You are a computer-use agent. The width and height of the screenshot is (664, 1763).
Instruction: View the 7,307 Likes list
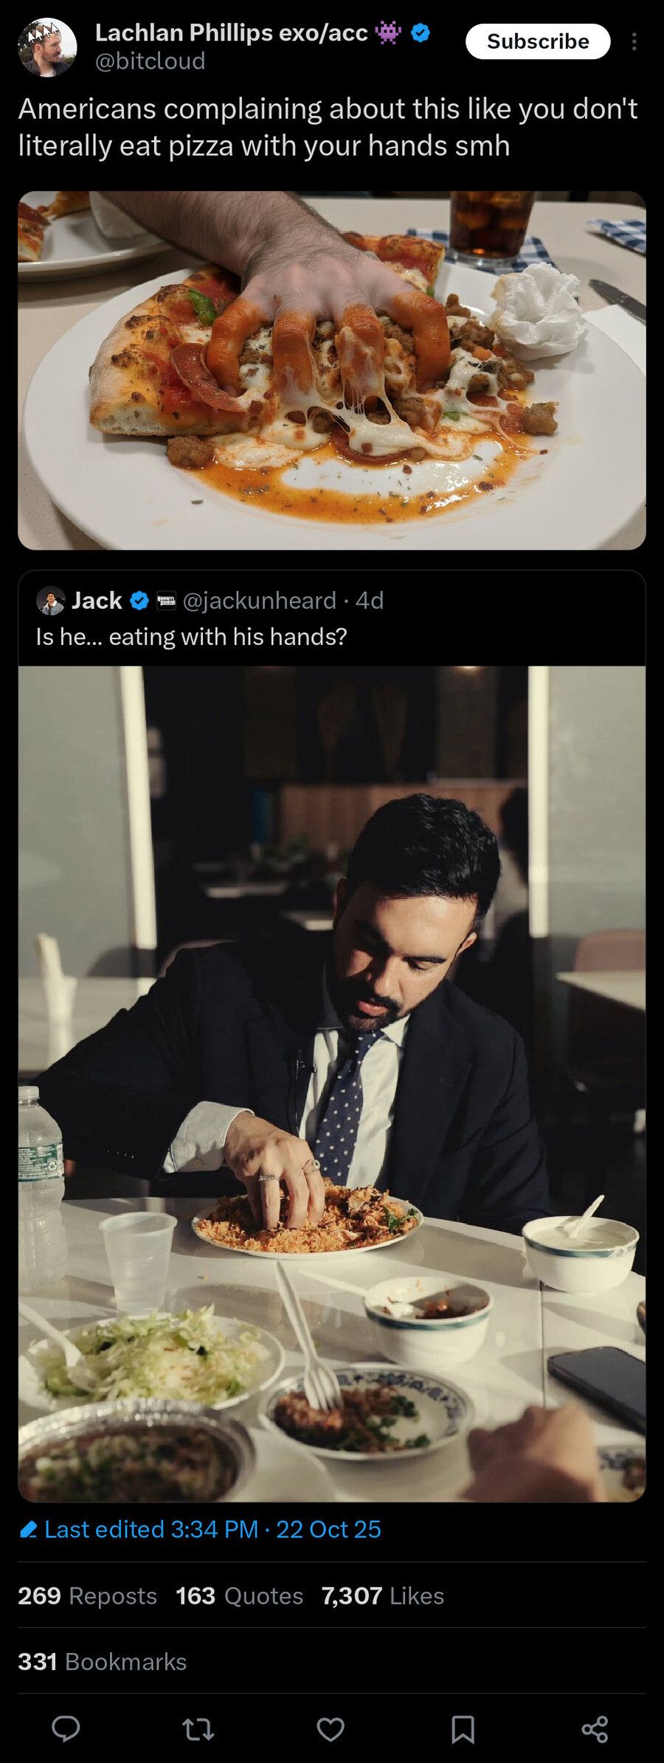tap(382, 1595)
